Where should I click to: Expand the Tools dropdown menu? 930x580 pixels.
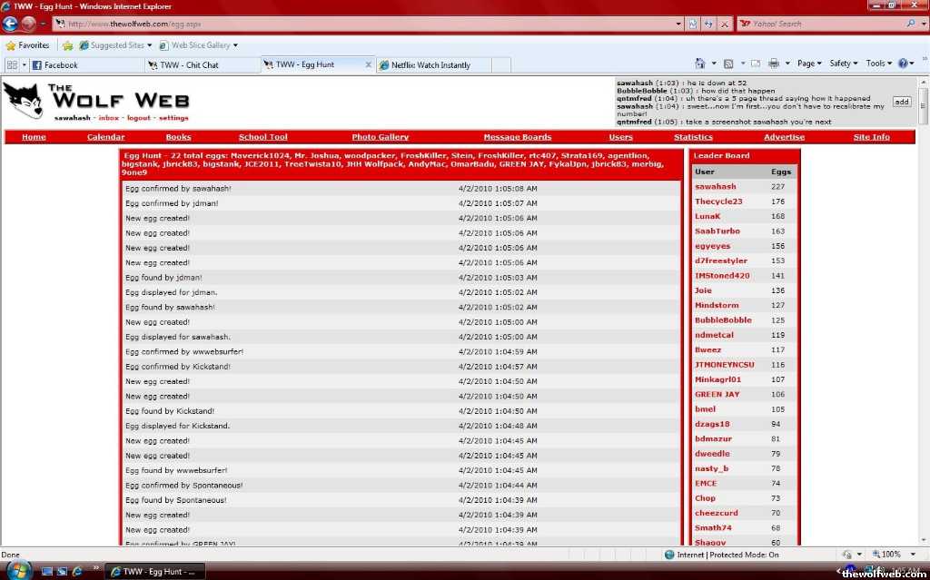point(879,64)
